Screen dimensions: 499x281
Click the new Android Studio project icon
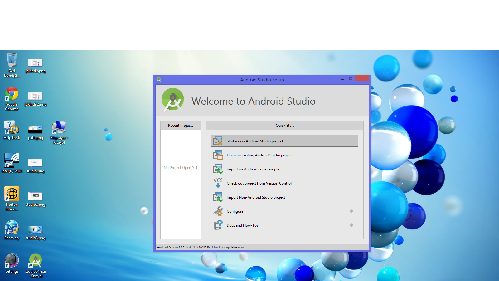point(218,141)
